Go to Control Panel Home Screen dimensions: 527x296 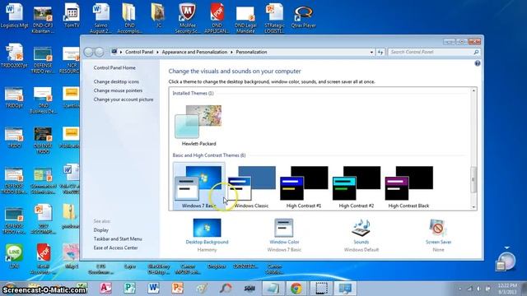pyautogui.click(x=114, y=67)
